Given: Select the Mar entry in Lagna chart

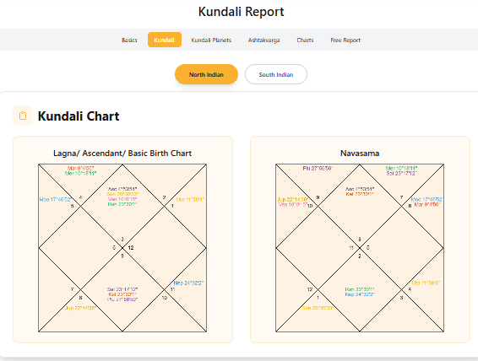Looking at the screenshot, I should point(80,168).
